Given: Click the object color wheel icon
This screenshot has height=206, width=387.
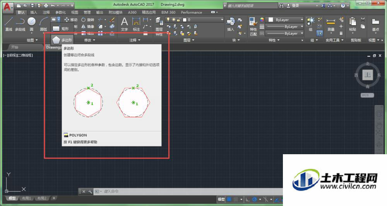Looking at the screenshot, I should coord(262,19).
